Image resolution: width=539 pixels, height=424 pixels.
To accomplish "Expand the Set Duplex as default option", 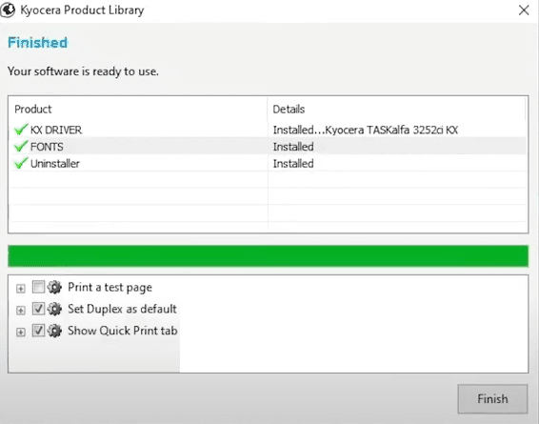I will coord(21,311).
